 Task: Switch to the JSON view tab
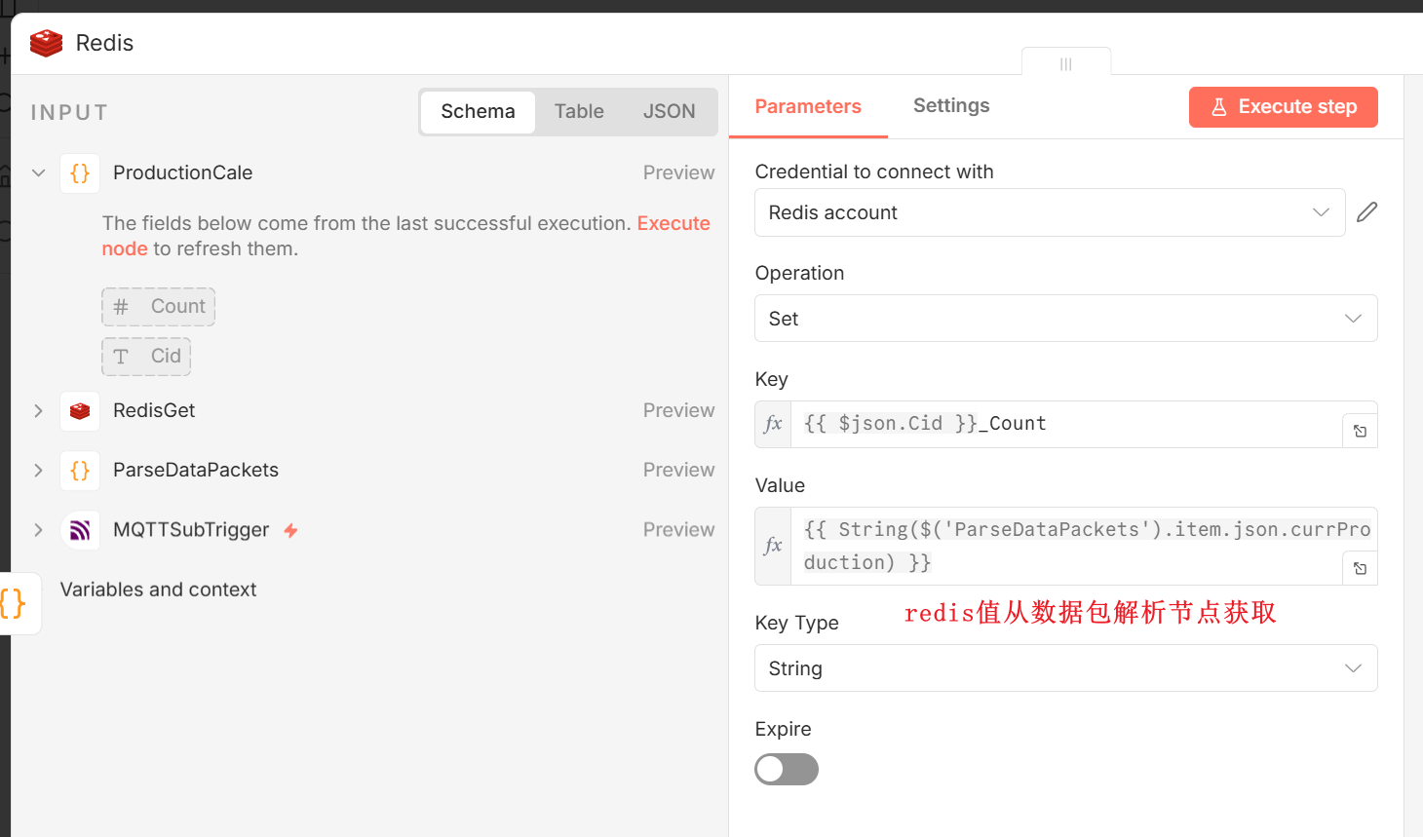669,112
